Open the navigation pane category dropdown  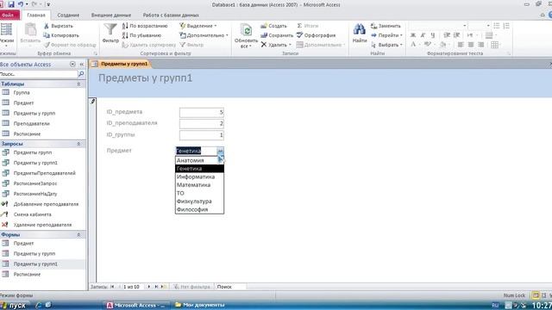click(72, 65)
